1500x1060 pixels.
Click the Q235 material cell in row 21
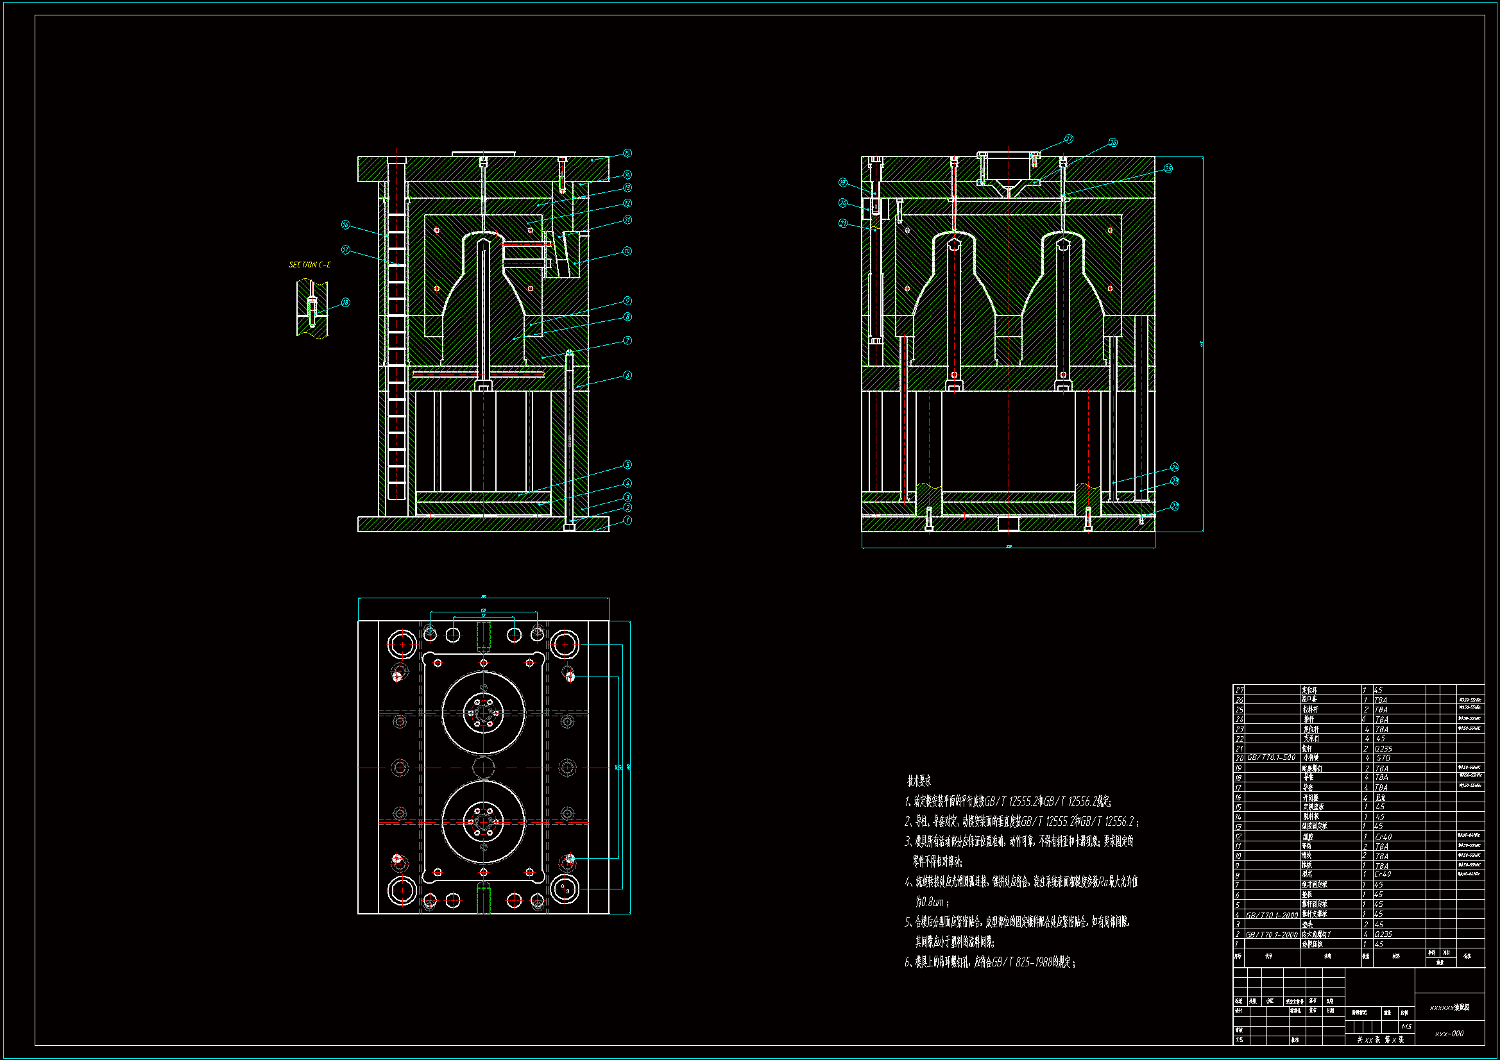tap(1383, 749)
